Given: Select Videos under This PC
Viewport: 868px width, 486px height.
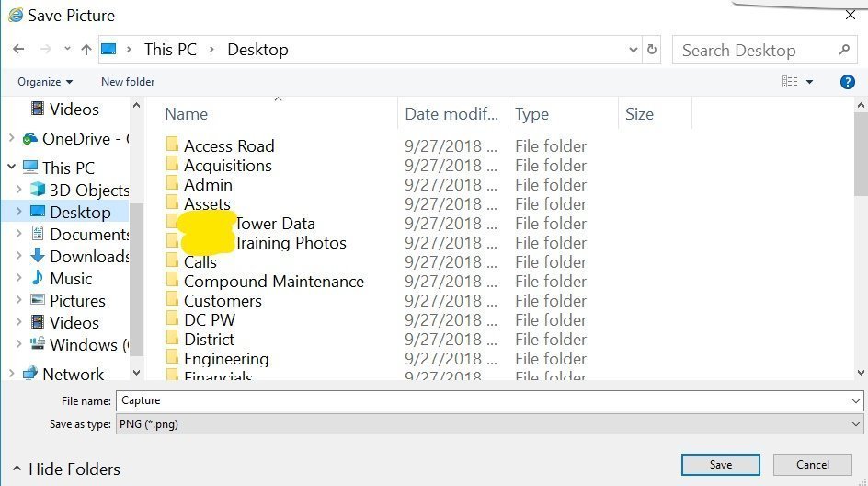Looking at the screenshot, I should coord(65,322).
